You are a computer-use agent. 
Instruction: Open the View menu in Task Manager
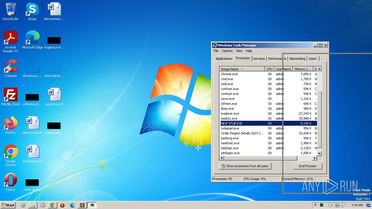tap(239, 51)
